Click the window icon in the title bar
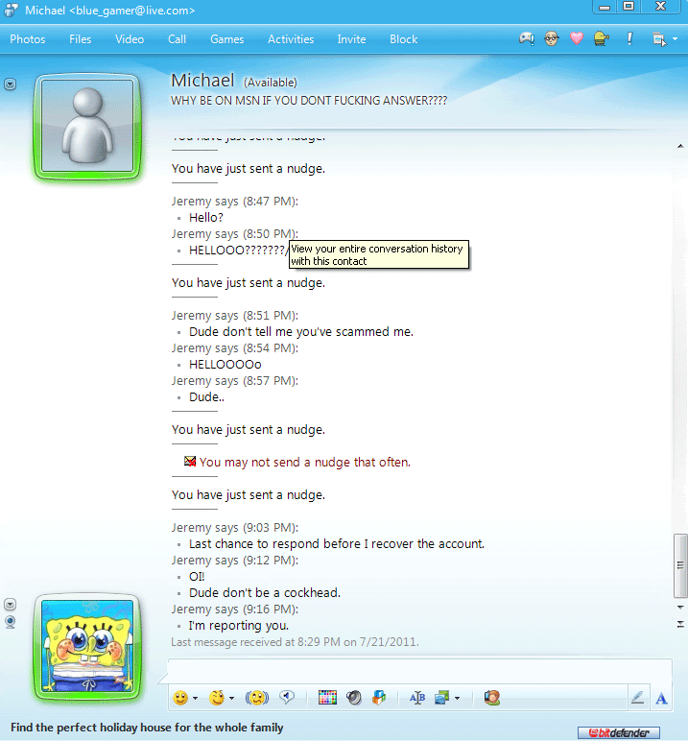The height and width of the screenshot is (741, 688). (x=11, y=10)
